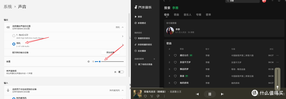This screenshot has width=286, height=99.
Task: Open the 要了命的百首曲 playlist
Action: 143,64
